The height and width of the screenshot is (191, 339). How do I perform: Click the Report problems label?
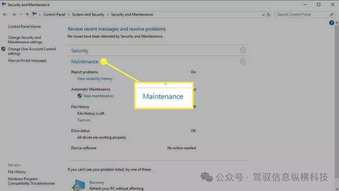(85, 72)
